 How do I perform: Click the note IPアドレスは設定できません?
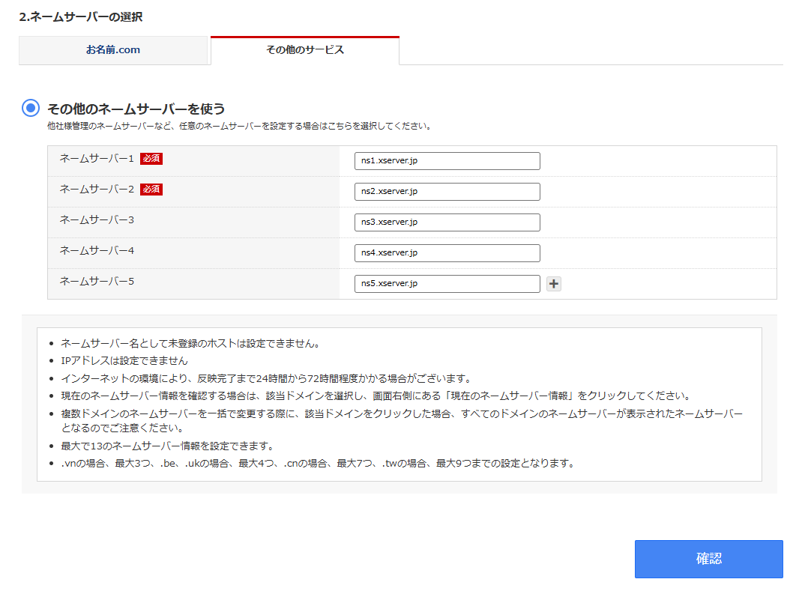pos(124,361)
